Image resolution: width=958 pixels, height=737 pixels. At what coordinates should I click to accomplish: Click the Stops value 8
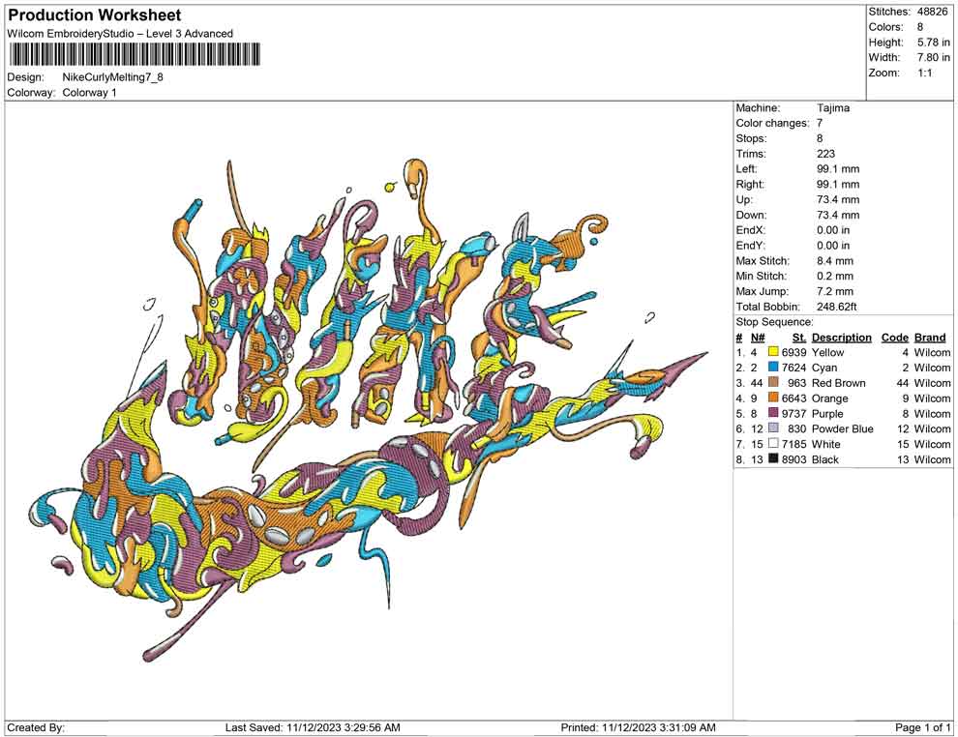(820, 138)
